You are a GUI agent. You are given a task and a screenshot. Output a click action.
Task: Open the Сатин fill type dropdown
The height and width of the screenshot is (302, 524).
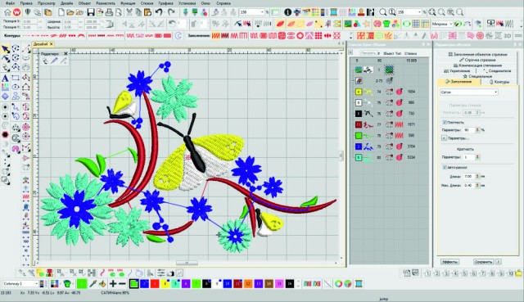click(x=469, y=92)
